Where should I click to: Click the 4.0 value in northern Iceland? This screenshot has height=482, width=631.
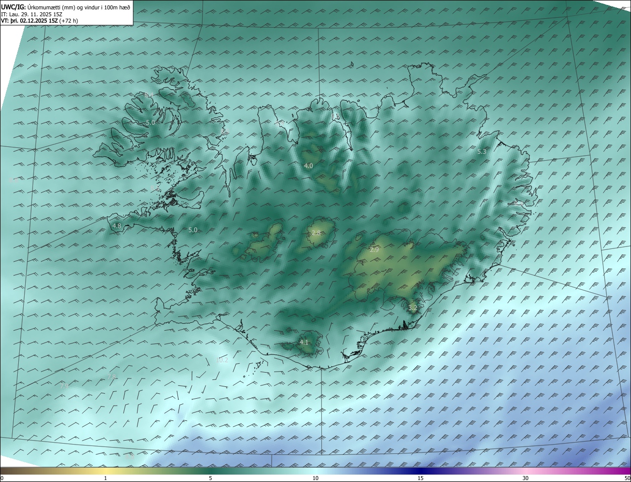coord(309,166)
